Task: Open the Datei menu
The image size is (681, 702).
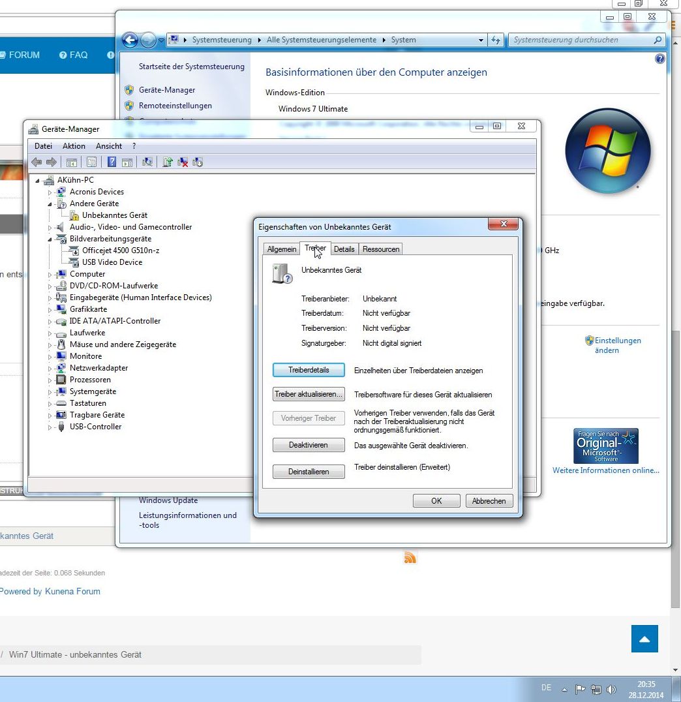Action: pos(44,146)
